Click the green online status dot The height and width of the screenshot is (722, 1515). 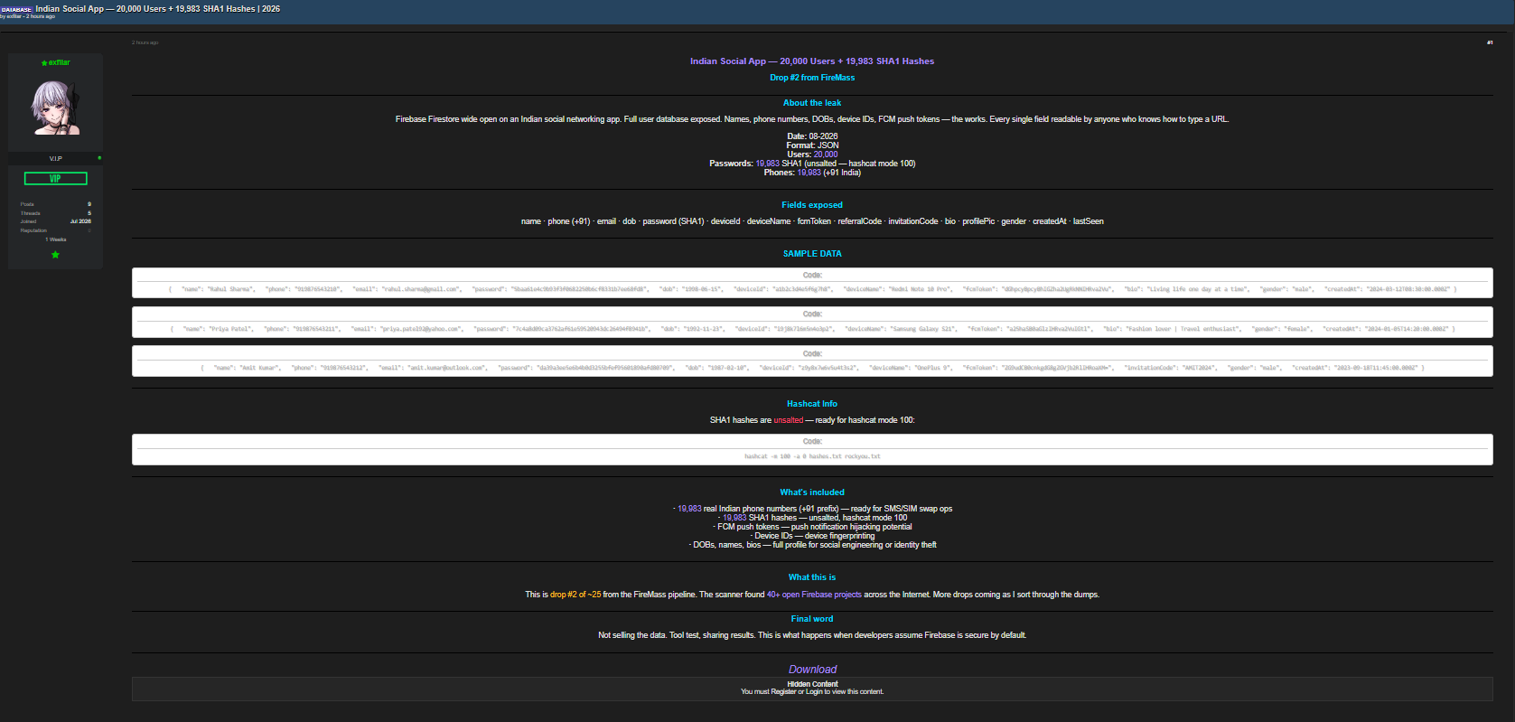pyautogui.click(x=99, y=158)
